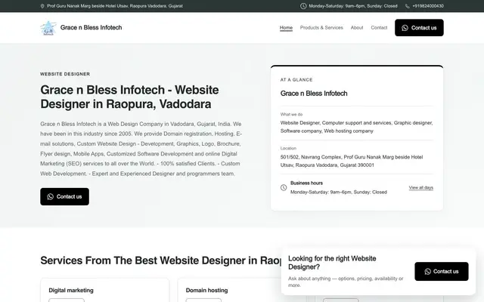Click the Services From The Best Website Designer heading

coord(161,260)
